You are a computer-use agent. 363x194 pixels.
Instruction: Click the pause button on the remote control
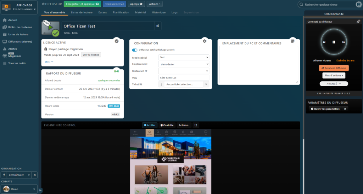(x=334, y=42)
